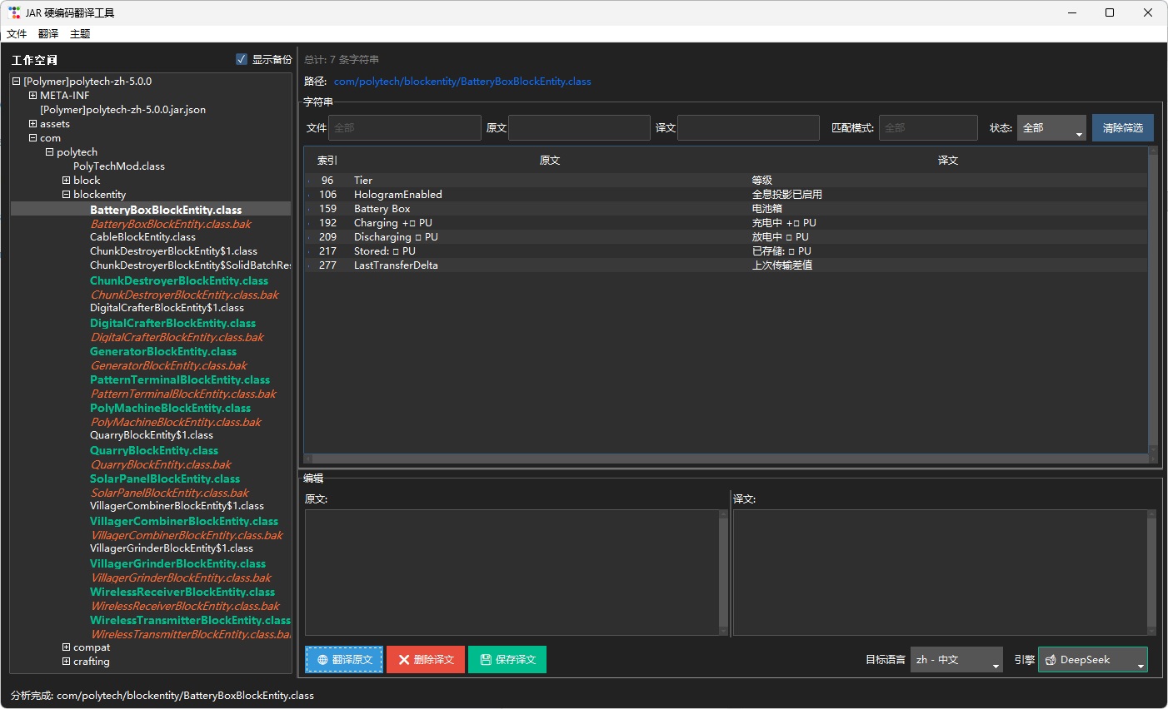
Task: Click the globe icon on 翻译原文 button
Action: click(322, 660)
